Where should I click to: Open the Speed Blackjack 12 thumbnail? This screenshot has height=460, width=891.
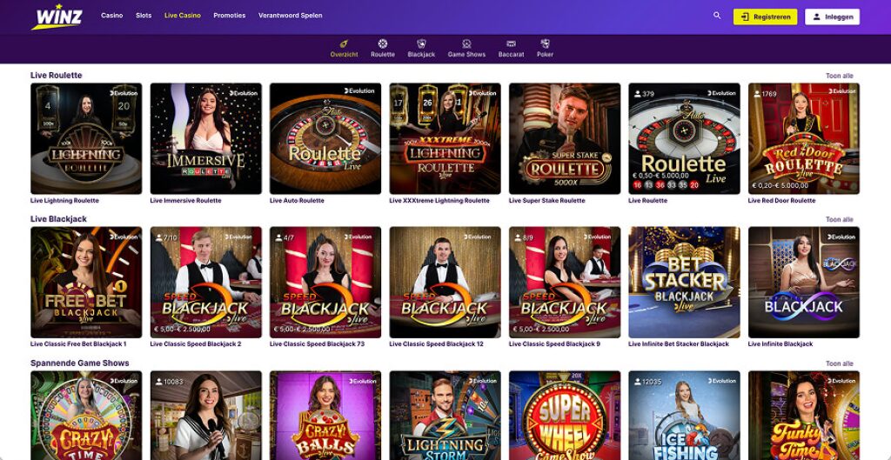tap(445, 283)
